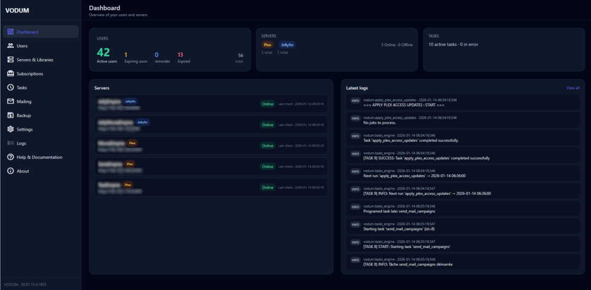591x290 pixels.
Task: Select the '1 Expiring soon' stat
Action: pyautogui.click(x=136, y=58)
